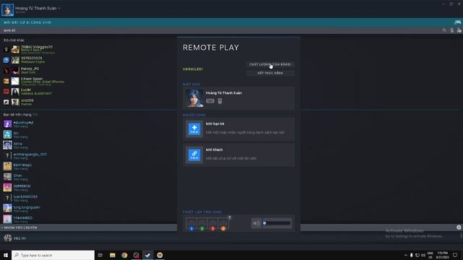Click the 'Type here to search' taskbar box

click(53, 255)
